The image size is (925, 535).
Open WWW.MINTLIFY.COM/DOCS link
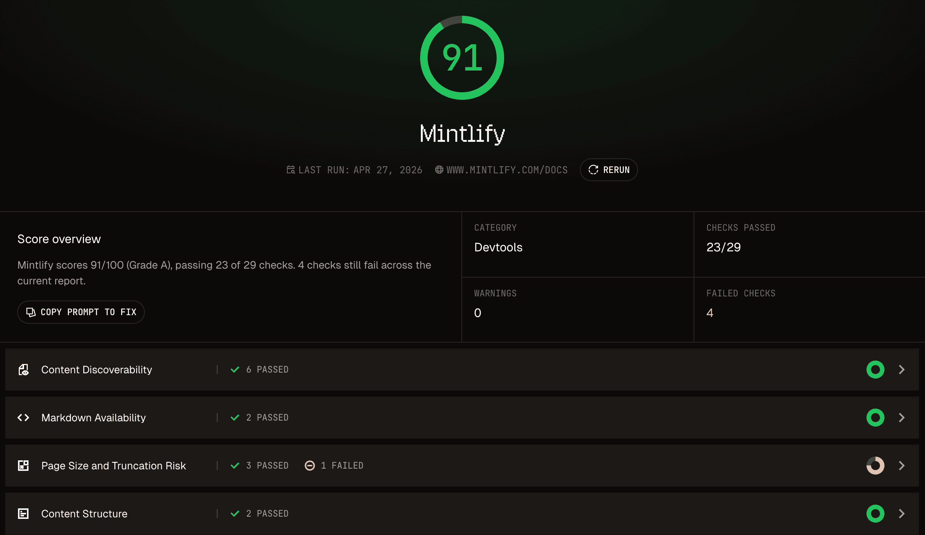(507, 170)
